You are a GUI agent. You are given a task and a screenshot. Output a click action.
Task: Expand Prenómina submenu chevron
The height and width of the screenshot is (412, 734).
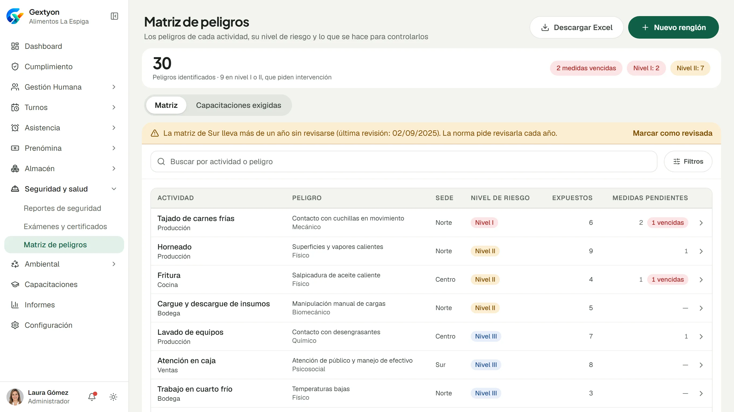(114, 148)
